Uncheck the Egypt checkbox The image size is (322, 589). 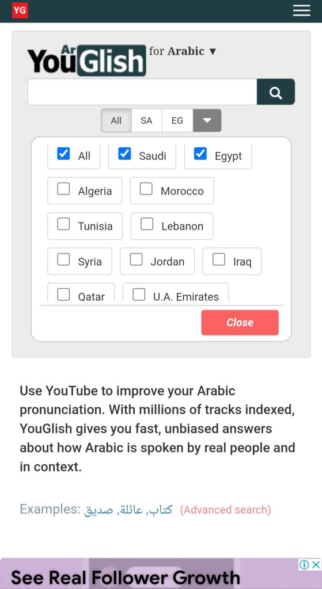(200, 154)
